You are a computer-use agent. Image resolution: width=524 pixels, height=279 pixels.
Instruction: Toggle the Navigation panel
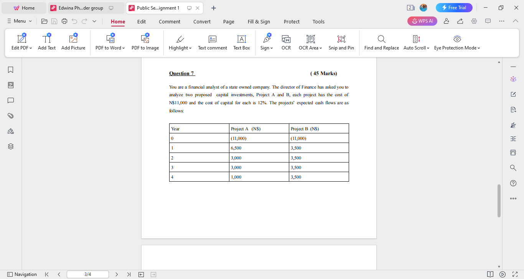[22, 274]
